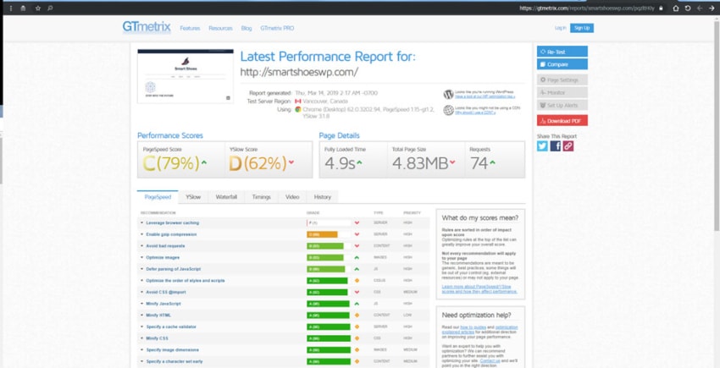Open the Resources menu link
Screen dimensions: 720x368
pos(220,28)
